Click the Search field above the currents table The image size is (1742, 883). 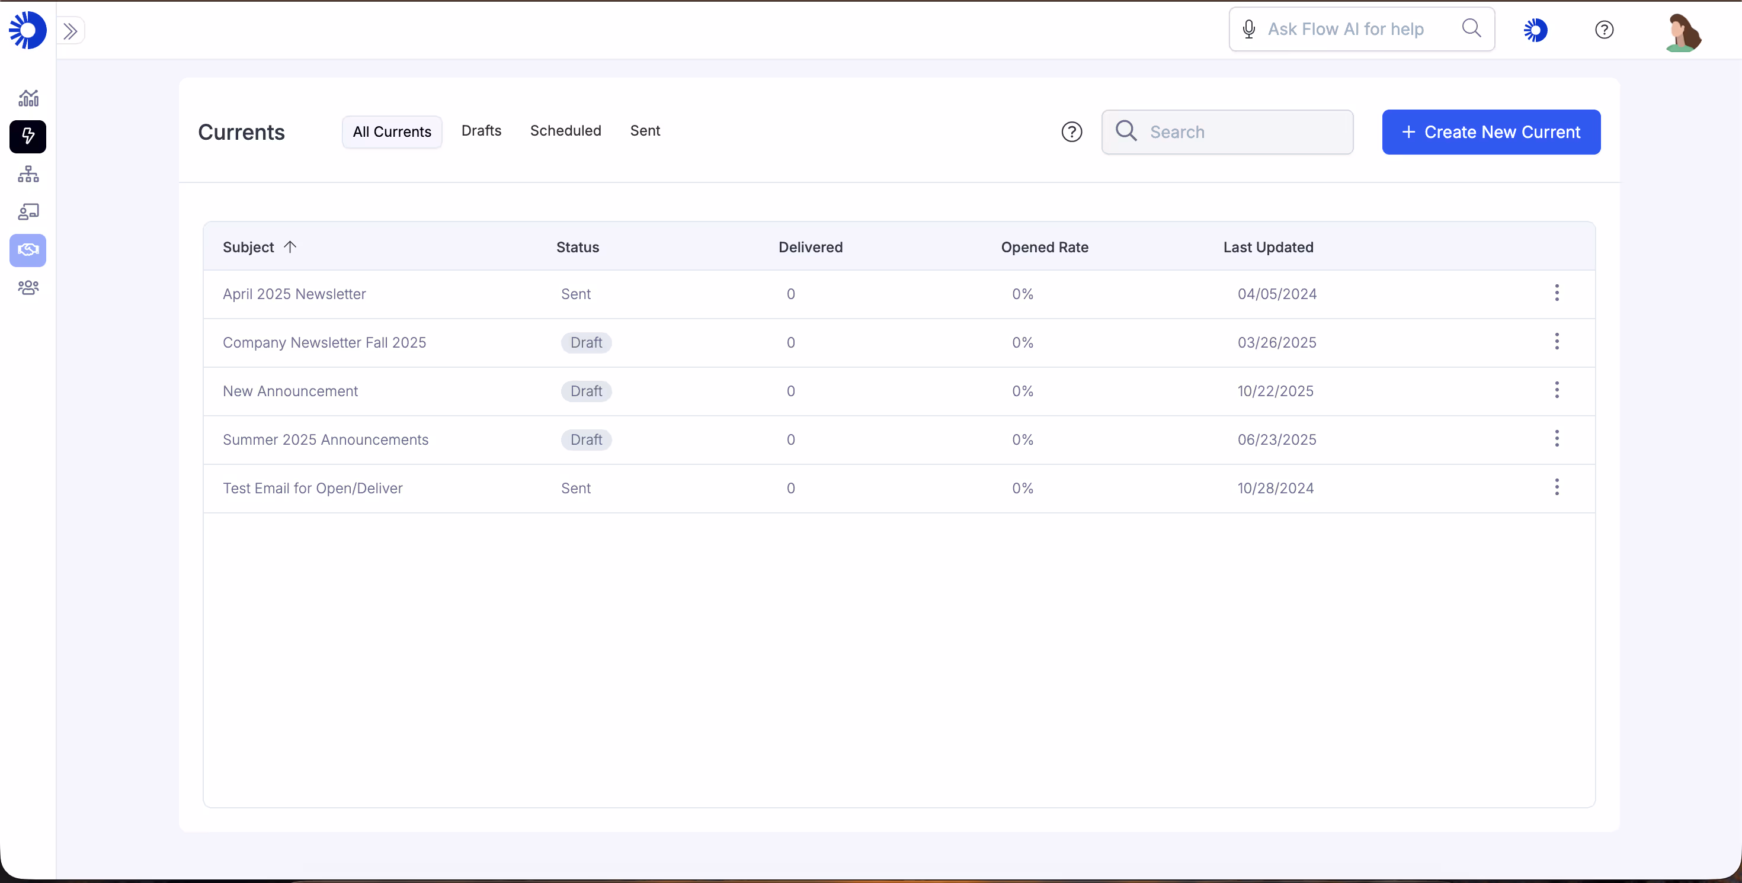pos(1227,132)
